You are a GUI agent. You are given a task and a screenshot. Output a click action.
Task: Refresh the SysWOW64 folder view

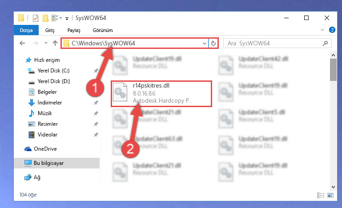click(213, 43)
